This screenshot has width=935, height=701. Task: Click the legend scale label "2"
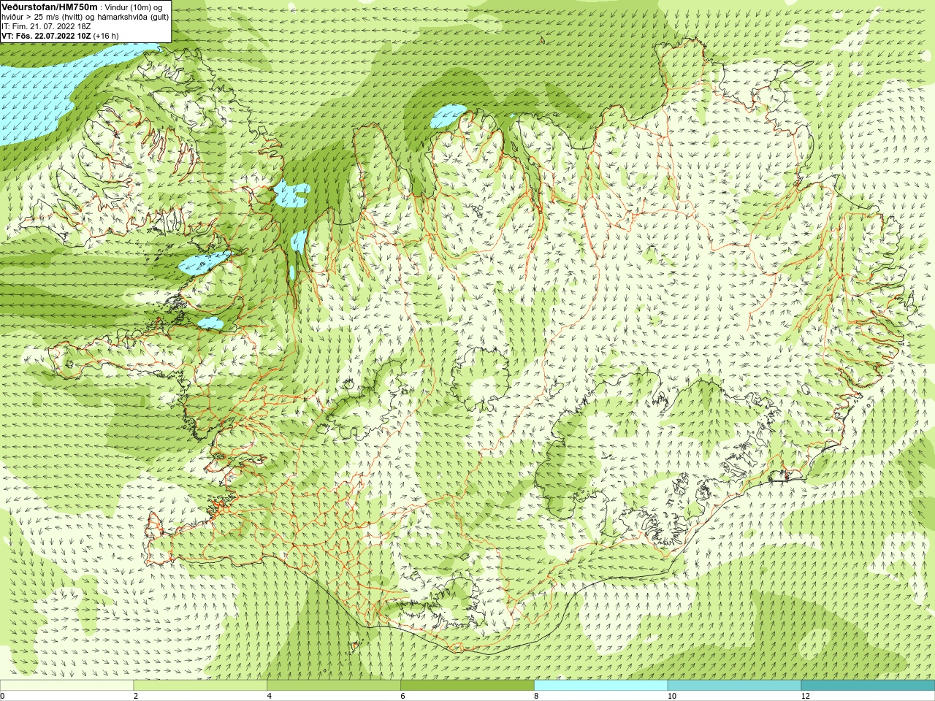pyautogui.click(x=136, y=696)
